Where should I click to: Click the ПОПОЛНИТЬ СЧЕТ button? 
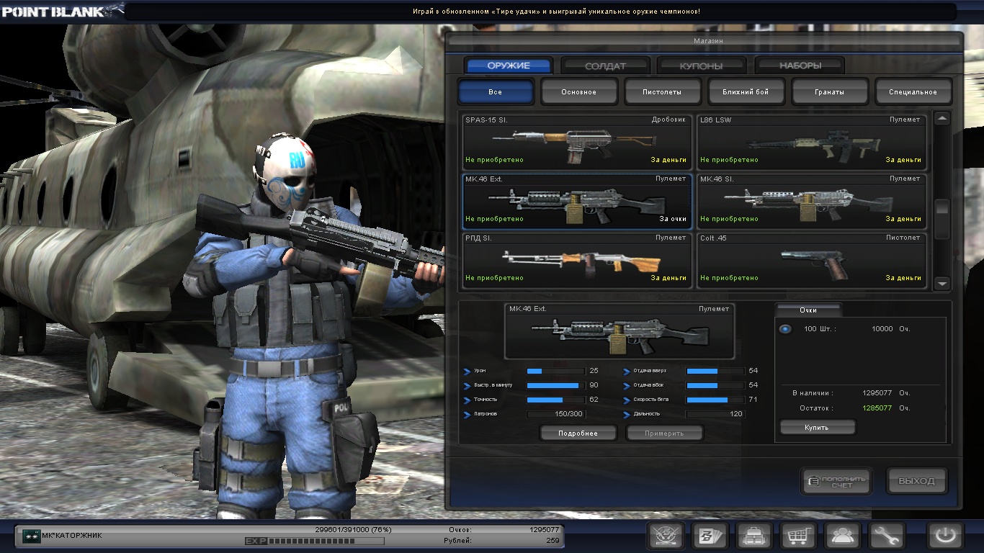[836, 481]
